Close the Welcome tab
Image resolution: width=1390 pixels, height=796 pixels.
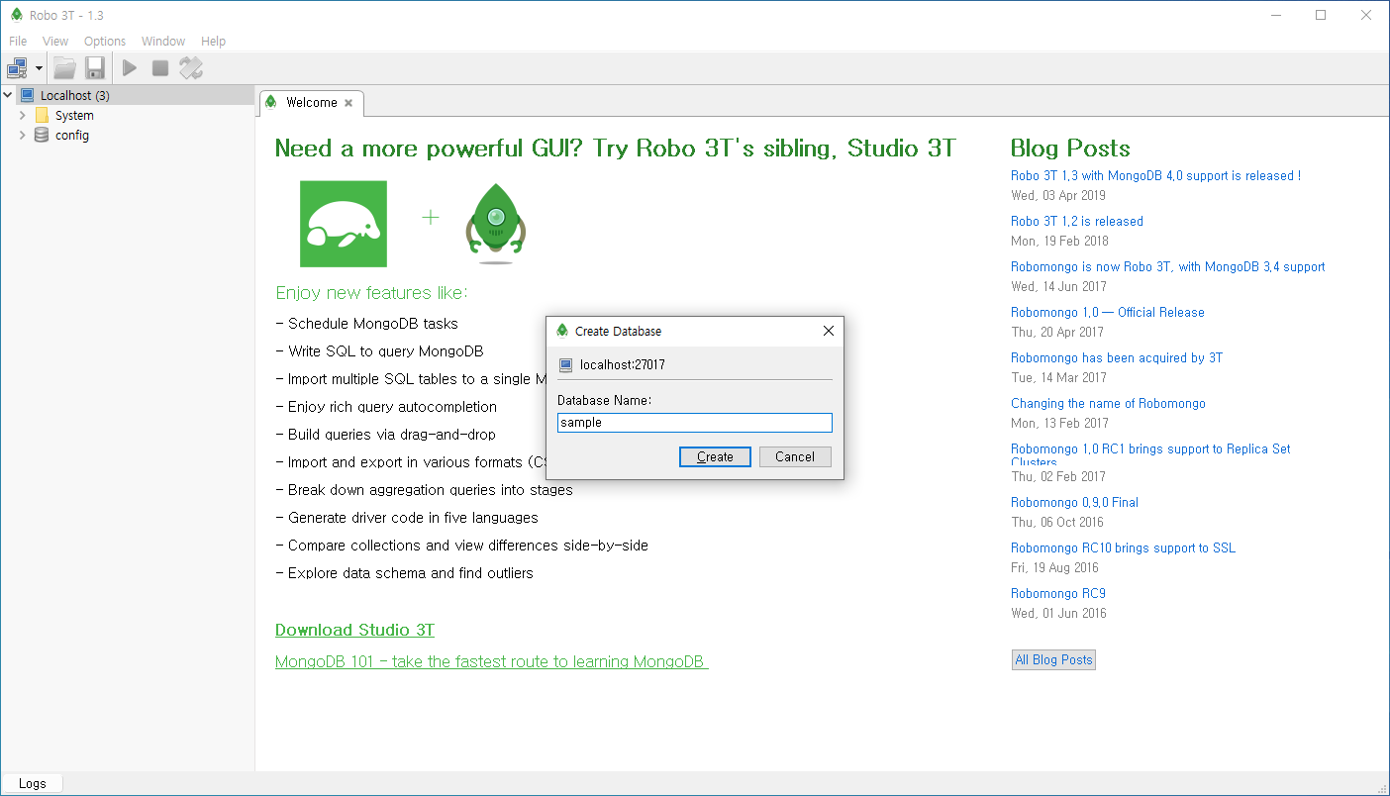click(348, 103)
